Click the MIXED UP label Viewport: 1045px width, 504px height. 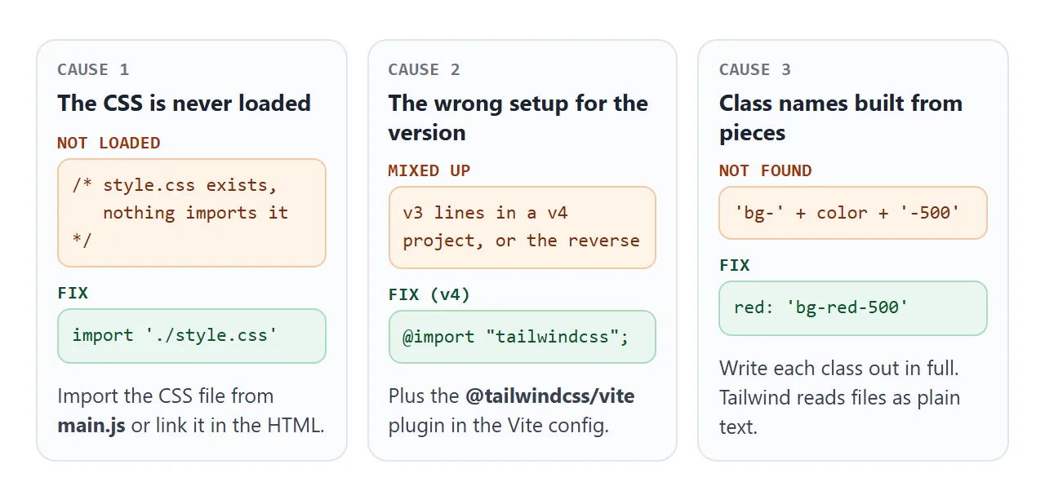coord(429,171)
